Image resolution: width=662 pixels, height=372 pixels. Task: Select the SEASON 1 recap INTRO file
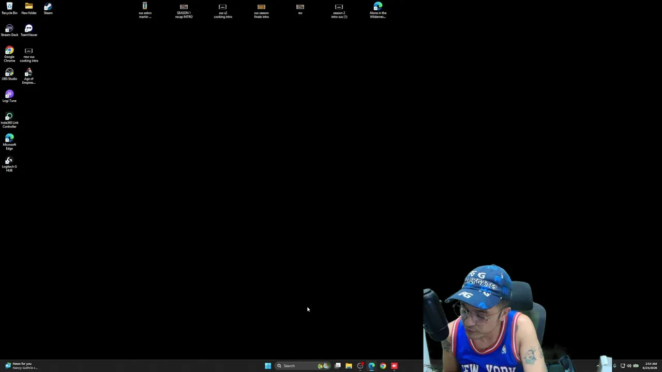184,10
